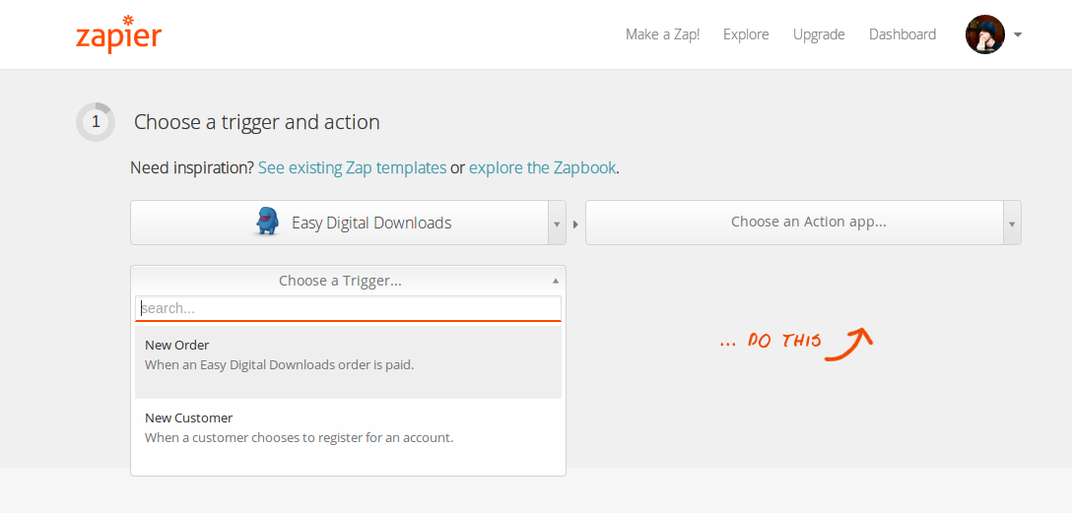Screen dimensions: 1072x513
Task: Click the Zapier logo
Action: tap(118, 34)
